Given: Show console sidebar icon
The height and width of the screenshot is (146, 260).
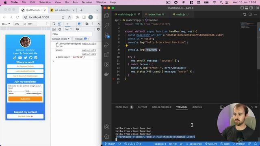Looking at the screenshot, I should [54, 29].
